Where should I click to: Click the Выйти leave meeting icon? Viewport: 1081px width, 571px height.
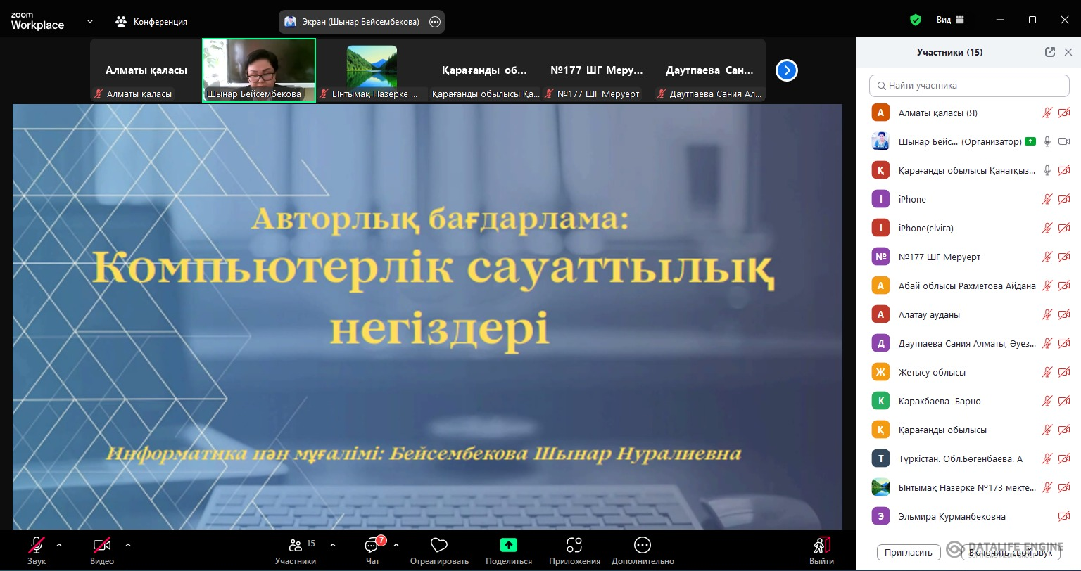821,546
